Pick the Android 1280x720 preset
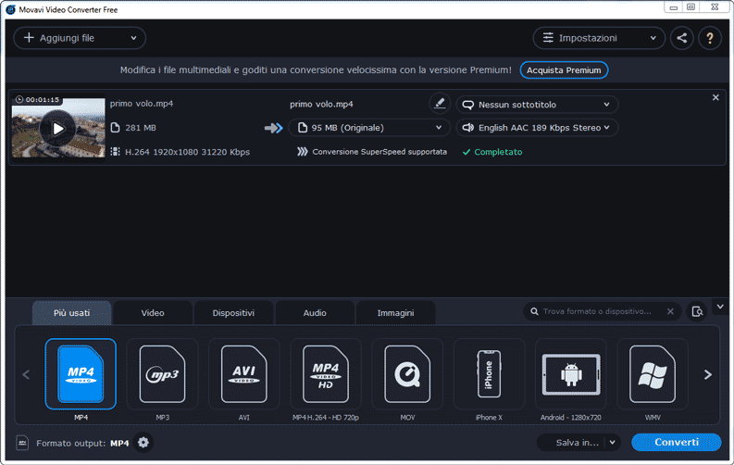The height and width of the screenshot is (465, 734). tap(570, 373)
